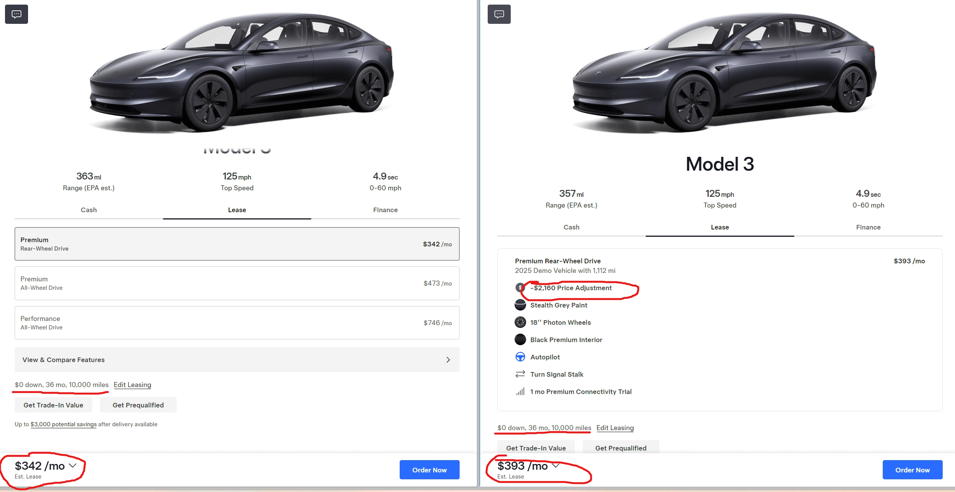Click the Autopilot steering wheel icon
The image size is (955, 492).
(x=520, y=357)
